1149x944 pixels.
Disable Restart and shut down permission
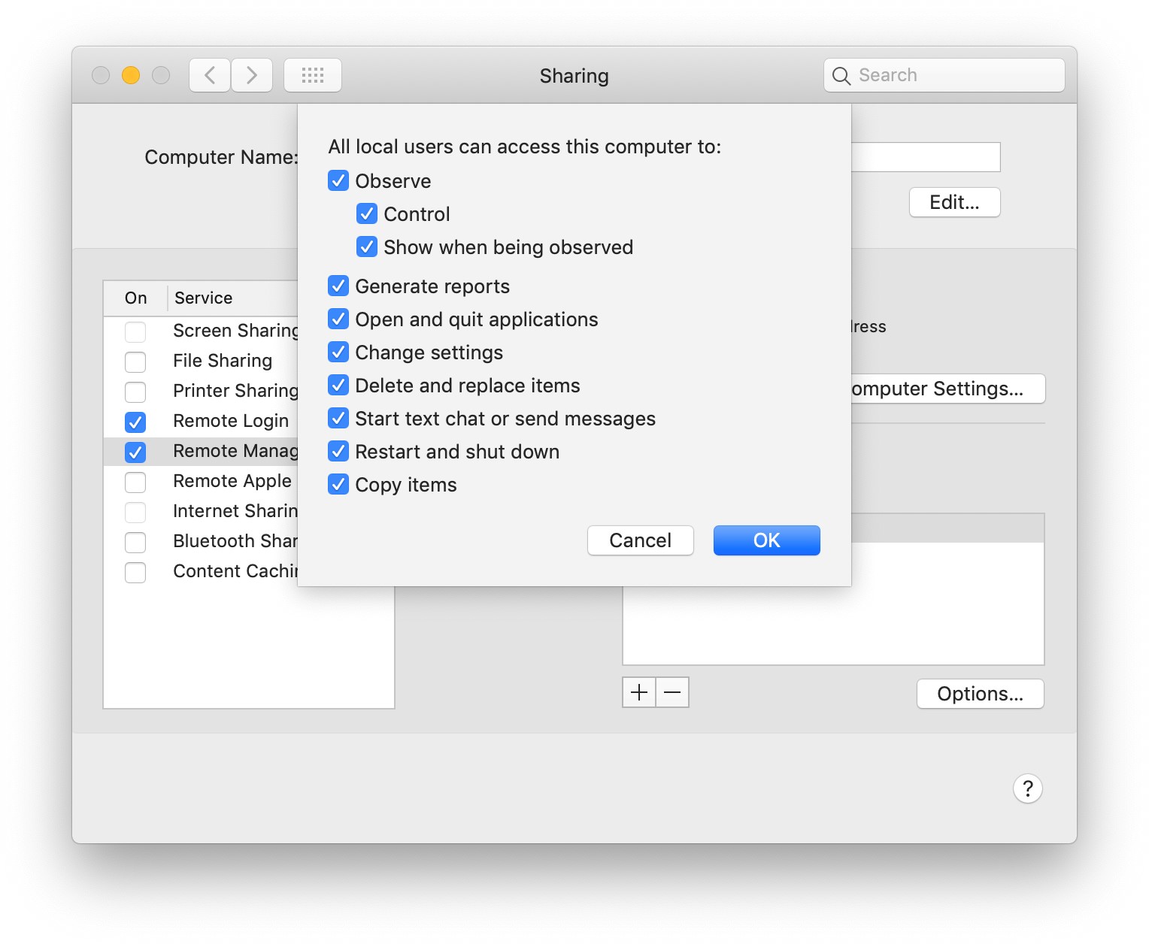point(338,452)
